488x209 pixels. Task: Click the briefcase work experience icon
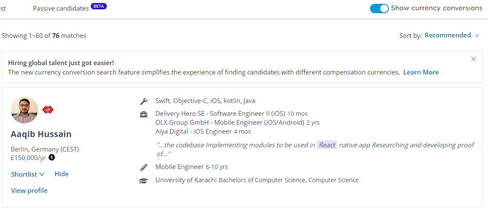[144, 114]
